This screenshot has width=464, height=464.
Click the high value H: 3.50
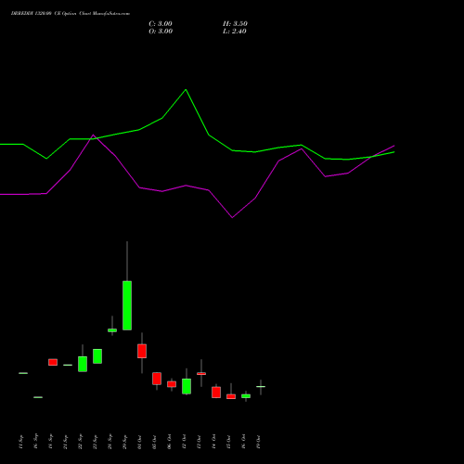(x=235, y=24)
